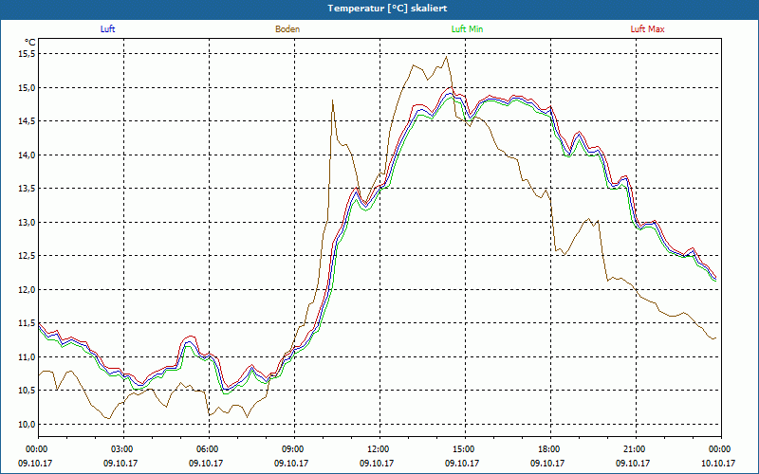Image resolution: width=759 pixels, height=474 pixels.
Task: Click the 14,0 y-axis value
Action: point(28,155)
